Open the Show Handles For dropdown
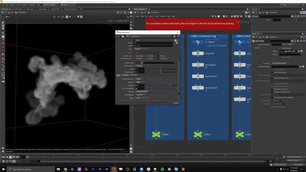This screenshot has width=306, height=172. click(x=140, y=66)
